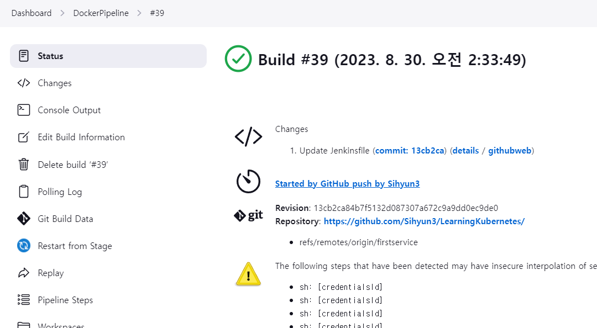The height and width of the screenshot is (328, 597).
Task: Click the build trigger timer icon
Action: [x=248, y=181]
